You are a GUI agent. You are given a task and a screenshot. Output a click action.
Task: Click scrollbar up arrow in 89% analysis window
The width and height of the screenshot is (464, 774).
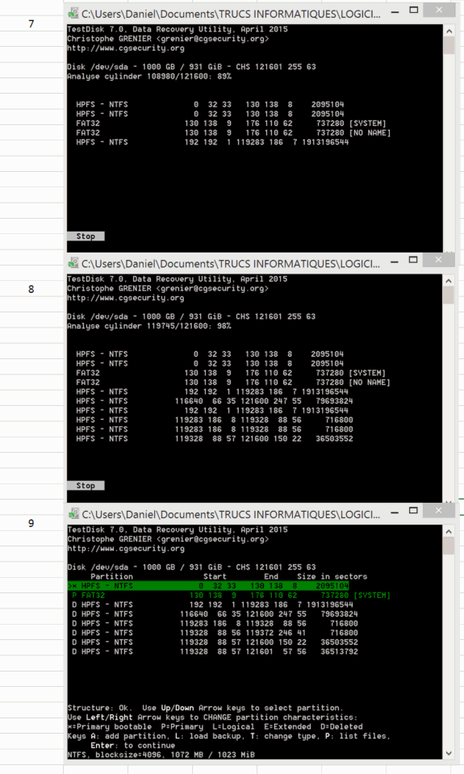449,31
